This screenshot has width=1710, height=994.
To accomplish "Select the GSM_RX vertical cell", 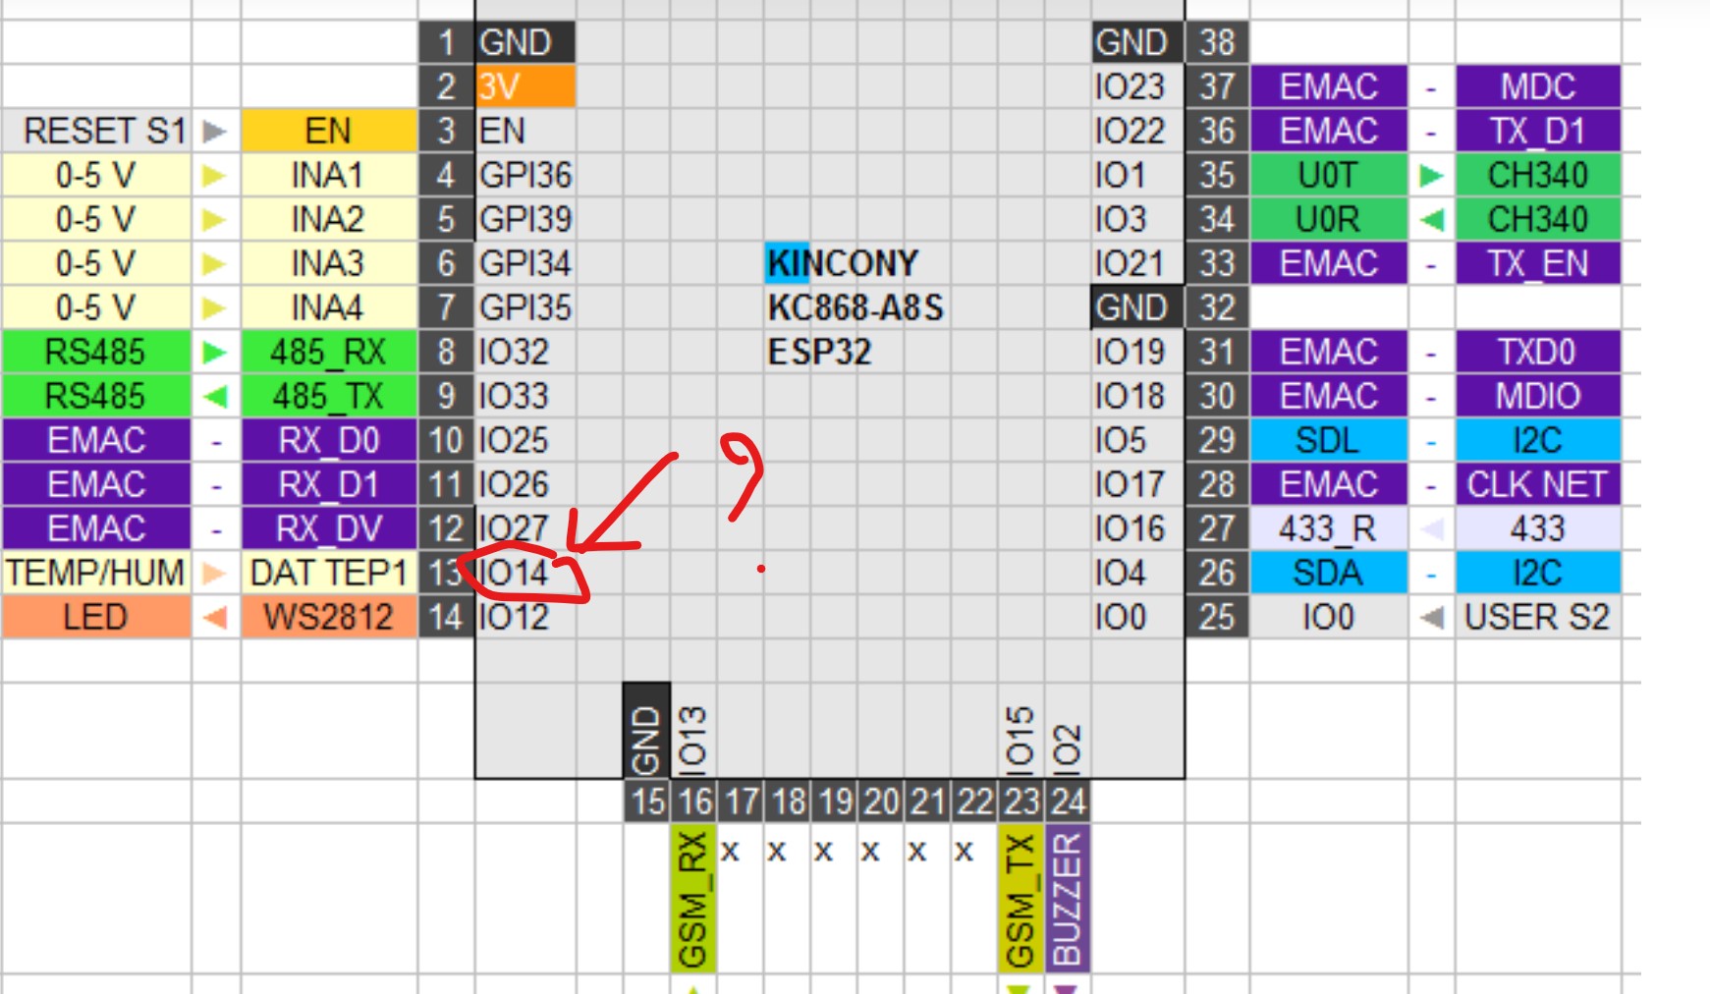I will tap(693, 899).
